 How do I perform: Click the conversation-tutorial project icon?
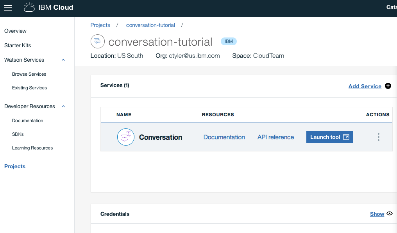coord(97,41)
